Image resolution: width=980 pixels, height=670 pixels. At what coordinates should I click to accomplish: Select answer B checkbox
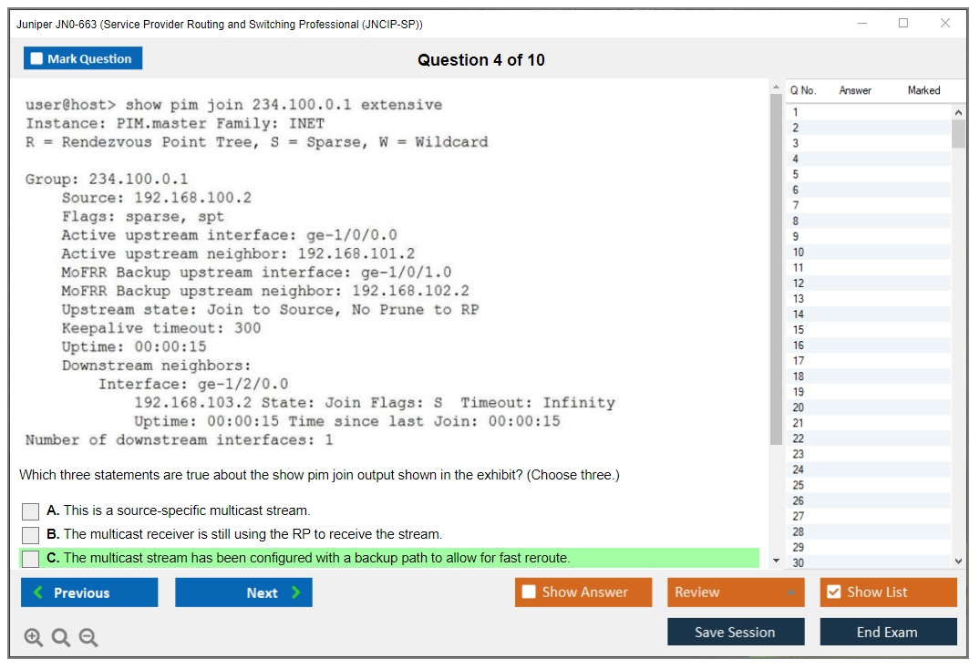click(30, 535)
